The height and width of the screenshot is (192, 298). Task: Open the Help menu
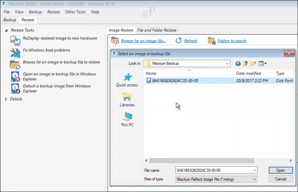click(95, 12)
